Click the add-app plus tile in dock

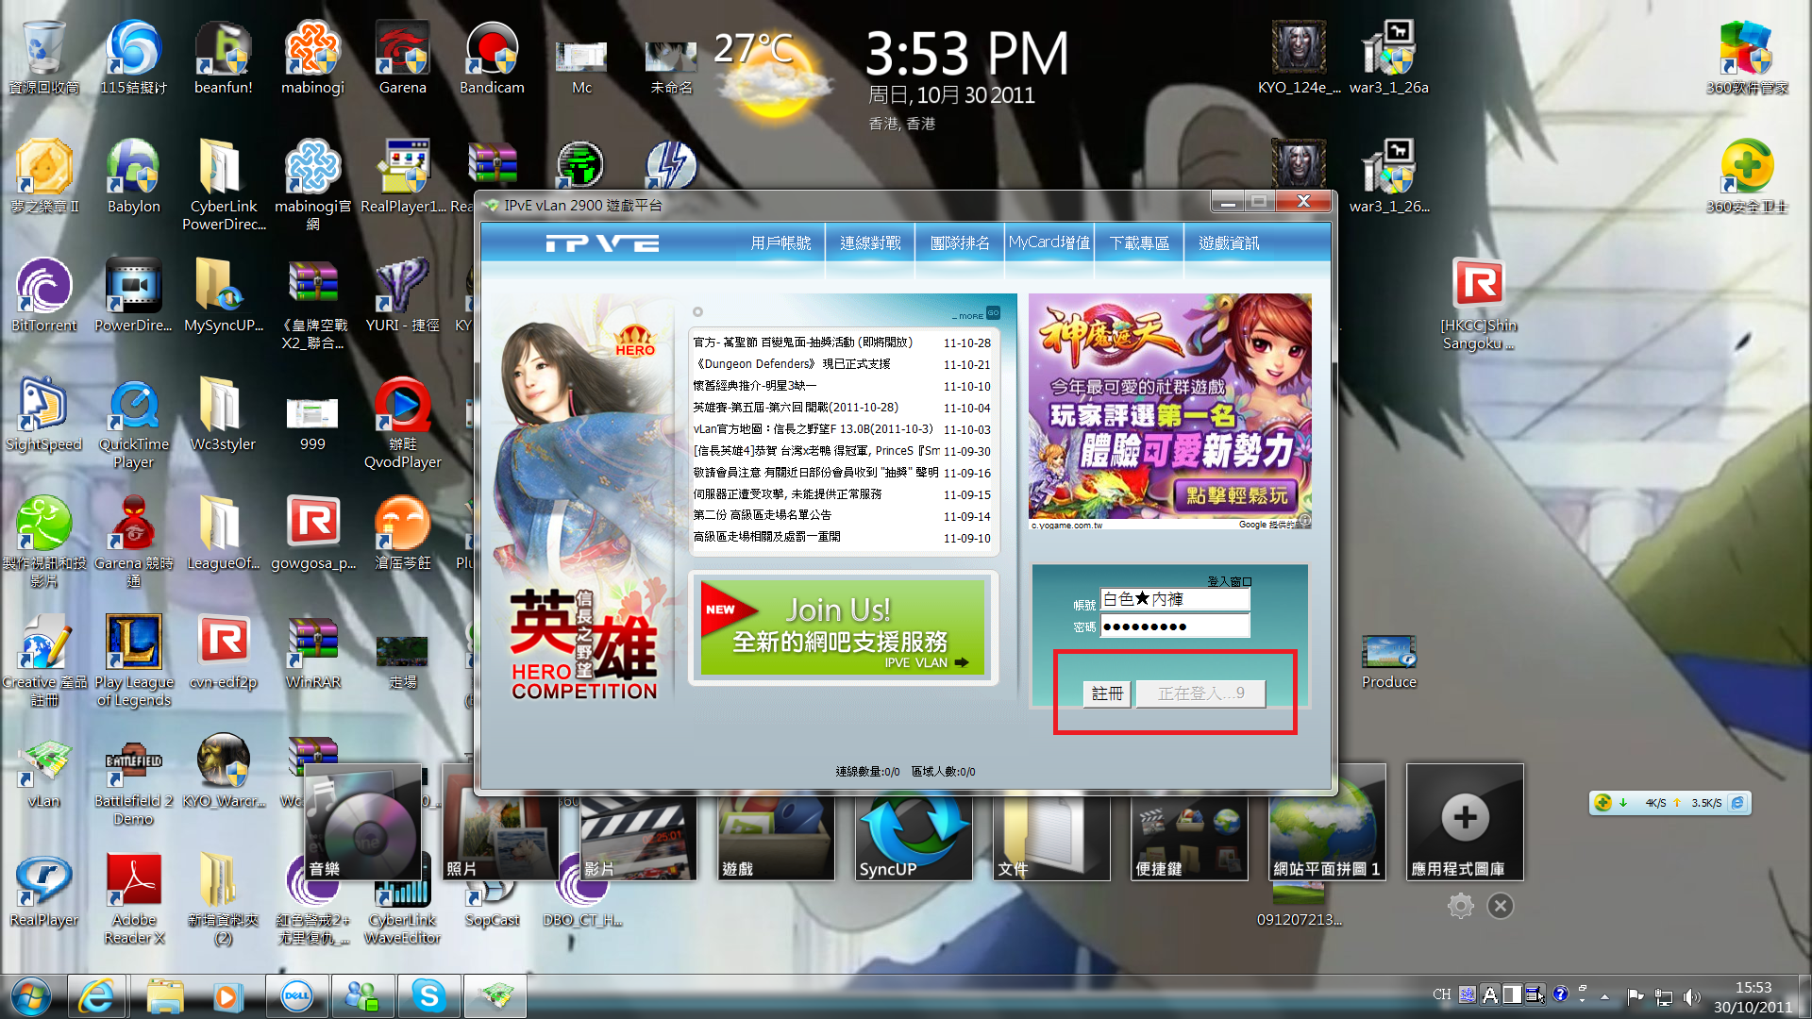(x=1465, y=819)
